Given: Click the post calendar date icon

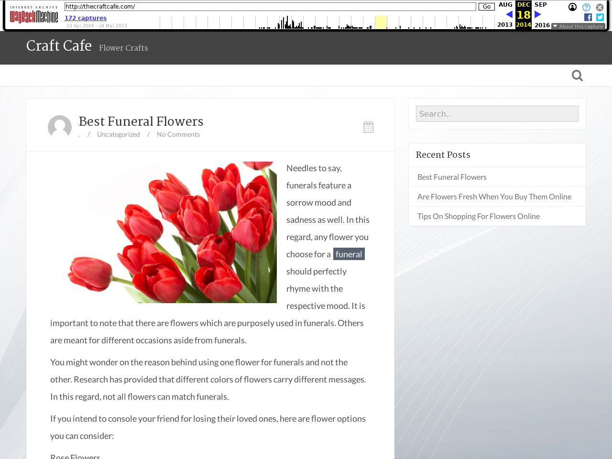Looking at the screenshot, I should click(368, 127).
